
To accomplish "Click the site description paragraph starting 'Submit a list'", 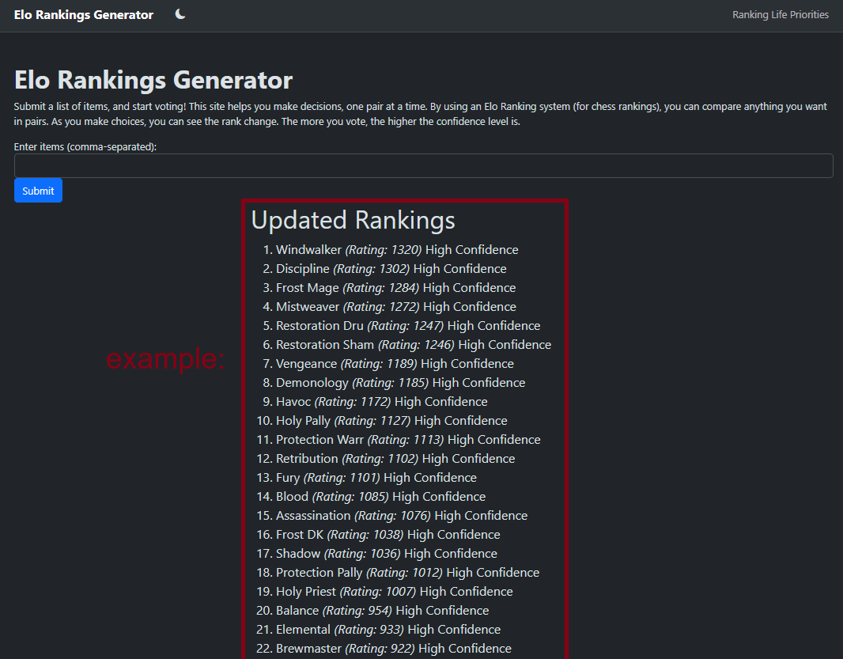I will coord(421,114).
